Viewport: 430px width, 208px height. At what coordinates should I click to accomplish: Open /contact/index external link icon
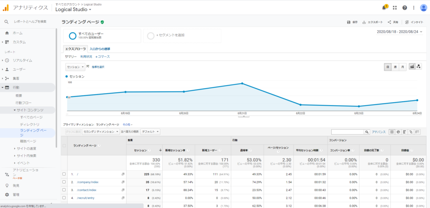click(x=123, y=190)
